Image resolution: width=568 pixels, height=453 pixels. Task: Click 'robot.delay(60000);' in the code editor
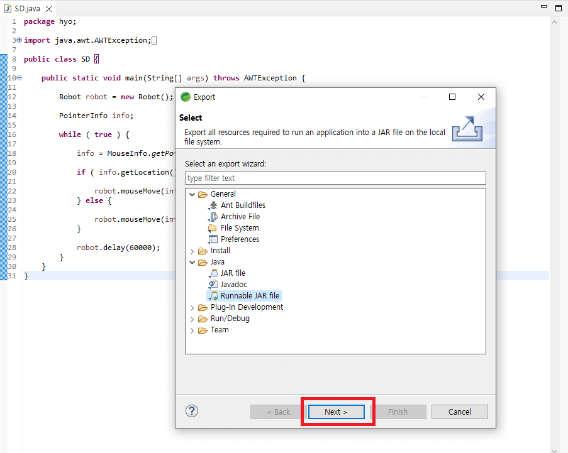(x=118, y=248)
